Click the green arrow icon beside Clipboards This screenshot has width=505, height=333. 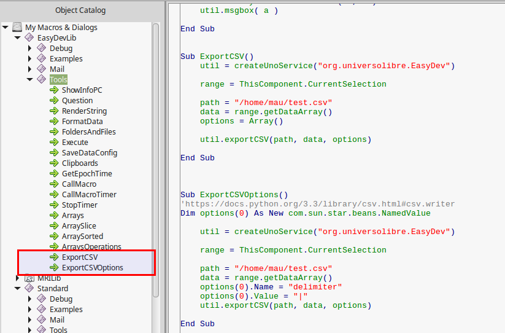pos(54,163)
